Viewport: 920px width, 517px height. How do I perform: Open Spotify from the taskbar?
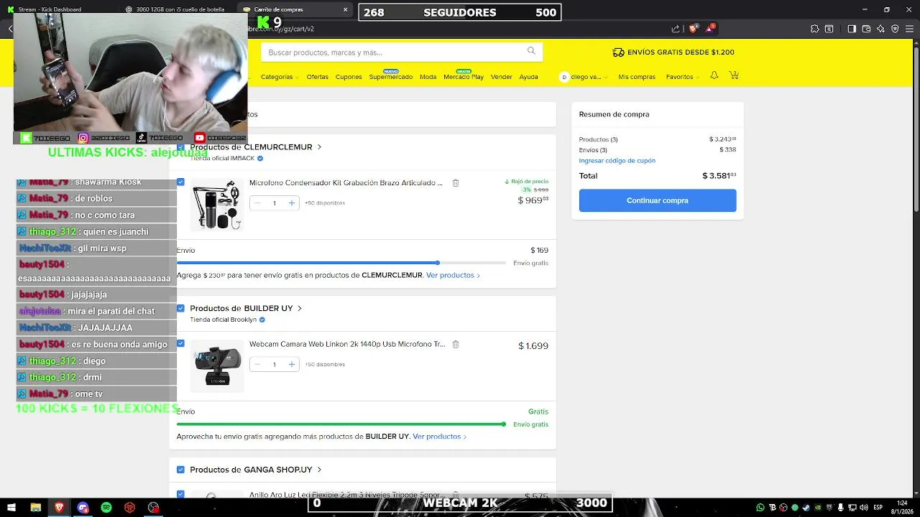pos(106,508)
